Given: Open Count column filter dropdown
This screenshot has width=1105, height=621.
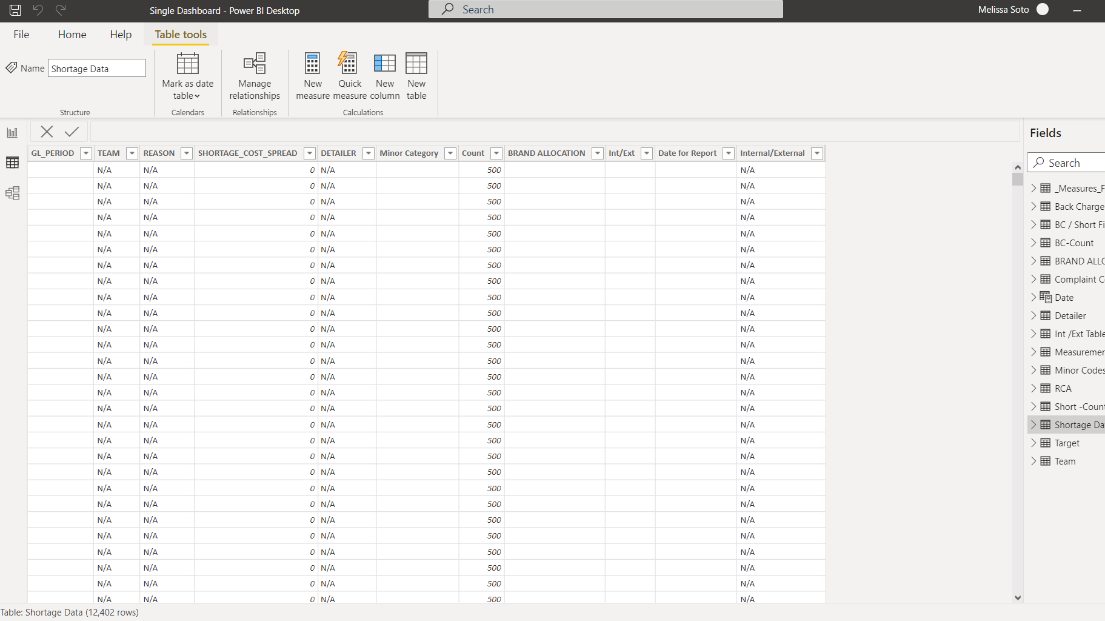Looking at the screenshot, I should tap(496, 153).
